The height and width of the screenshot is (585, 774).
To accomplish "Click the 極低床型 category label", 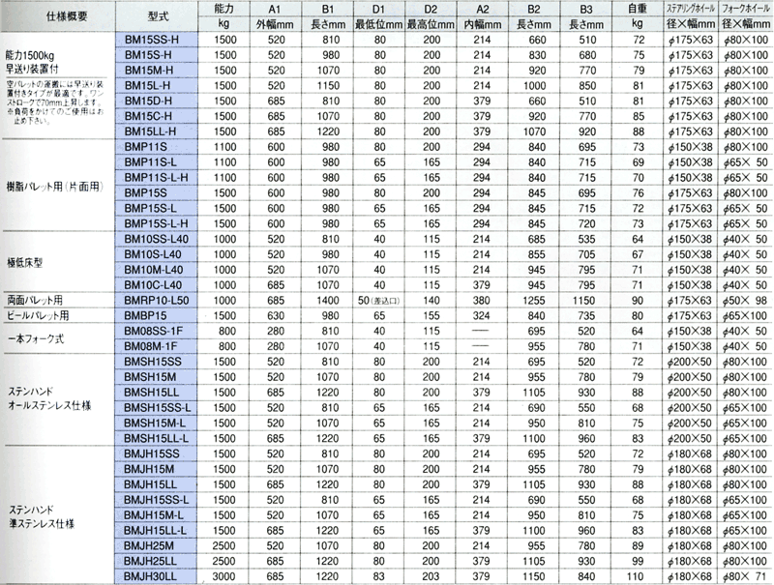I will tap(25, 262).
